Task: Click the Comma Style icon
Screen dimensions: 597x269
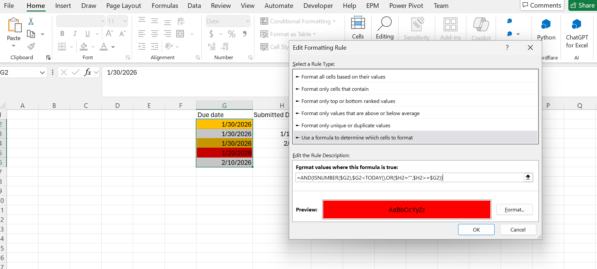Action: coord(245,34)
